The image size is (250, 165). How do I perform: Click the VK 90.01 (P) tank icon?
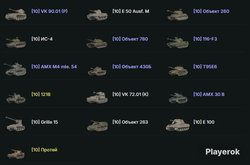click(16, 14)
